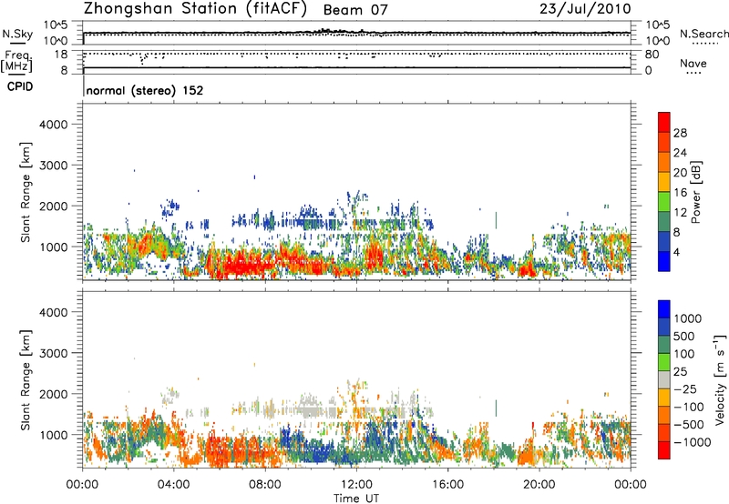Click the 'Nave' legend label

coord(693,63)
